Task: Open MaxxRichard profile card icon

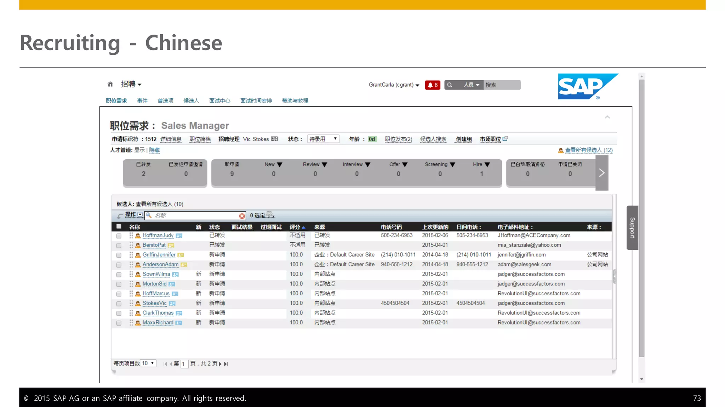Action: coord(179,323)
